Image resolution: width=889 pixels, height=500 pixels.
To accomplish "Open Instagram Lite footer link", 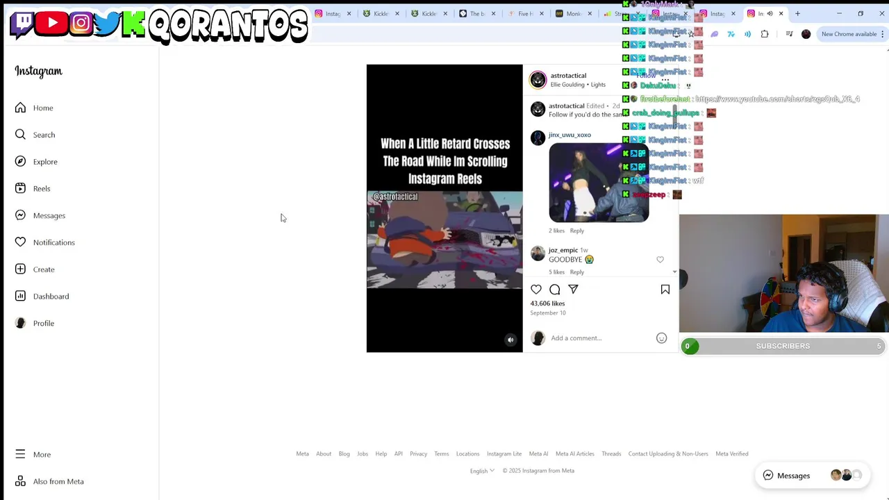I will 504,453.
